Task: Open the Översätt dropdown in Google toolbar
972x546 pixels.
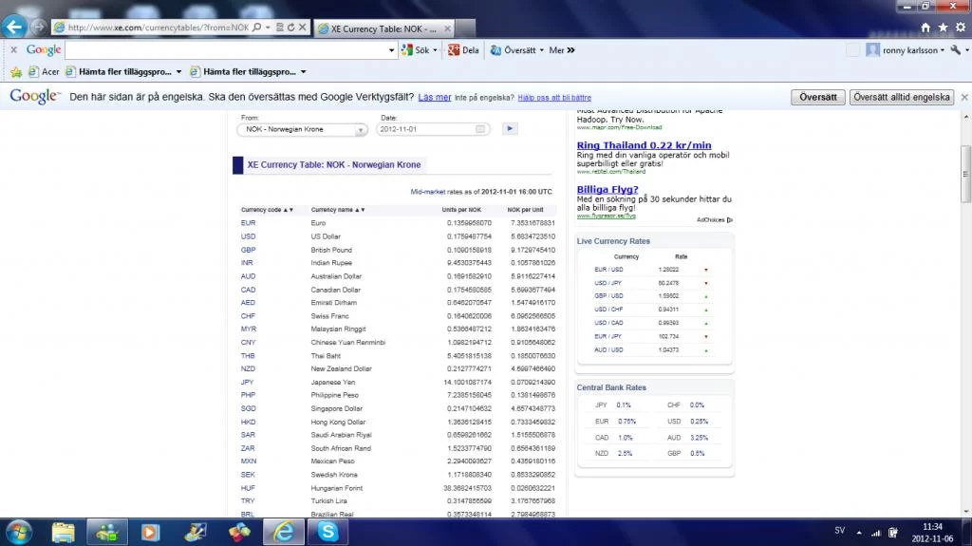Action: [541, 50]
